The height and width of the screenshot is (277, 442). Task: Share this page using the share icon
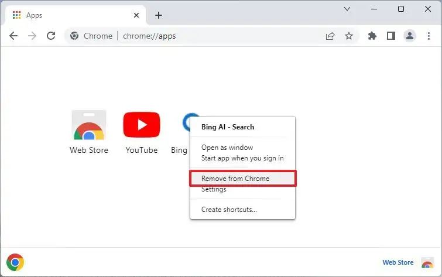[330, 36]
